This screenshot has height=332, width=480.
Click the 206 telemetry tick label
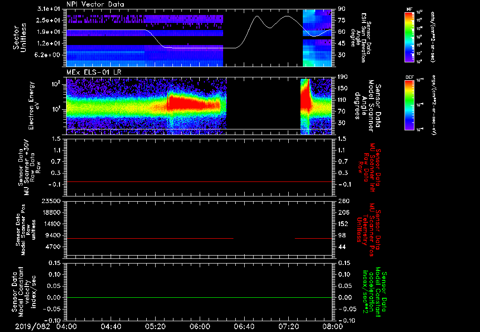[x=343, y=212]
